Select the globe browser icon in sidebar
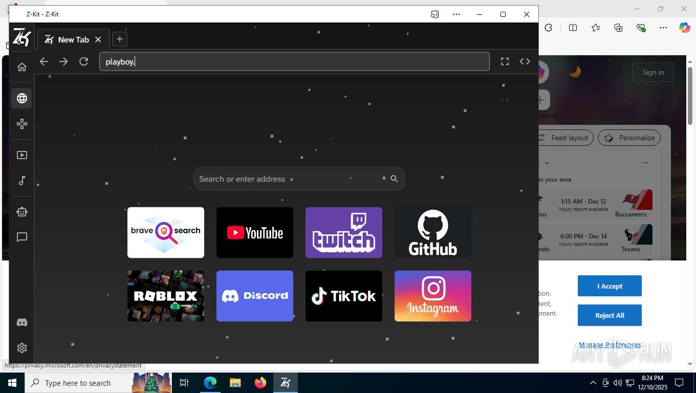The width and height of the screenshot is (696, 393). click(21, 98)
